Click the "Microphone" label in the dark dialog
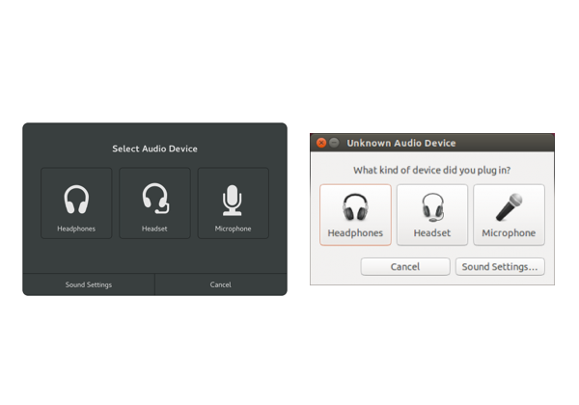Screen dimensions: 579x405 233,229
